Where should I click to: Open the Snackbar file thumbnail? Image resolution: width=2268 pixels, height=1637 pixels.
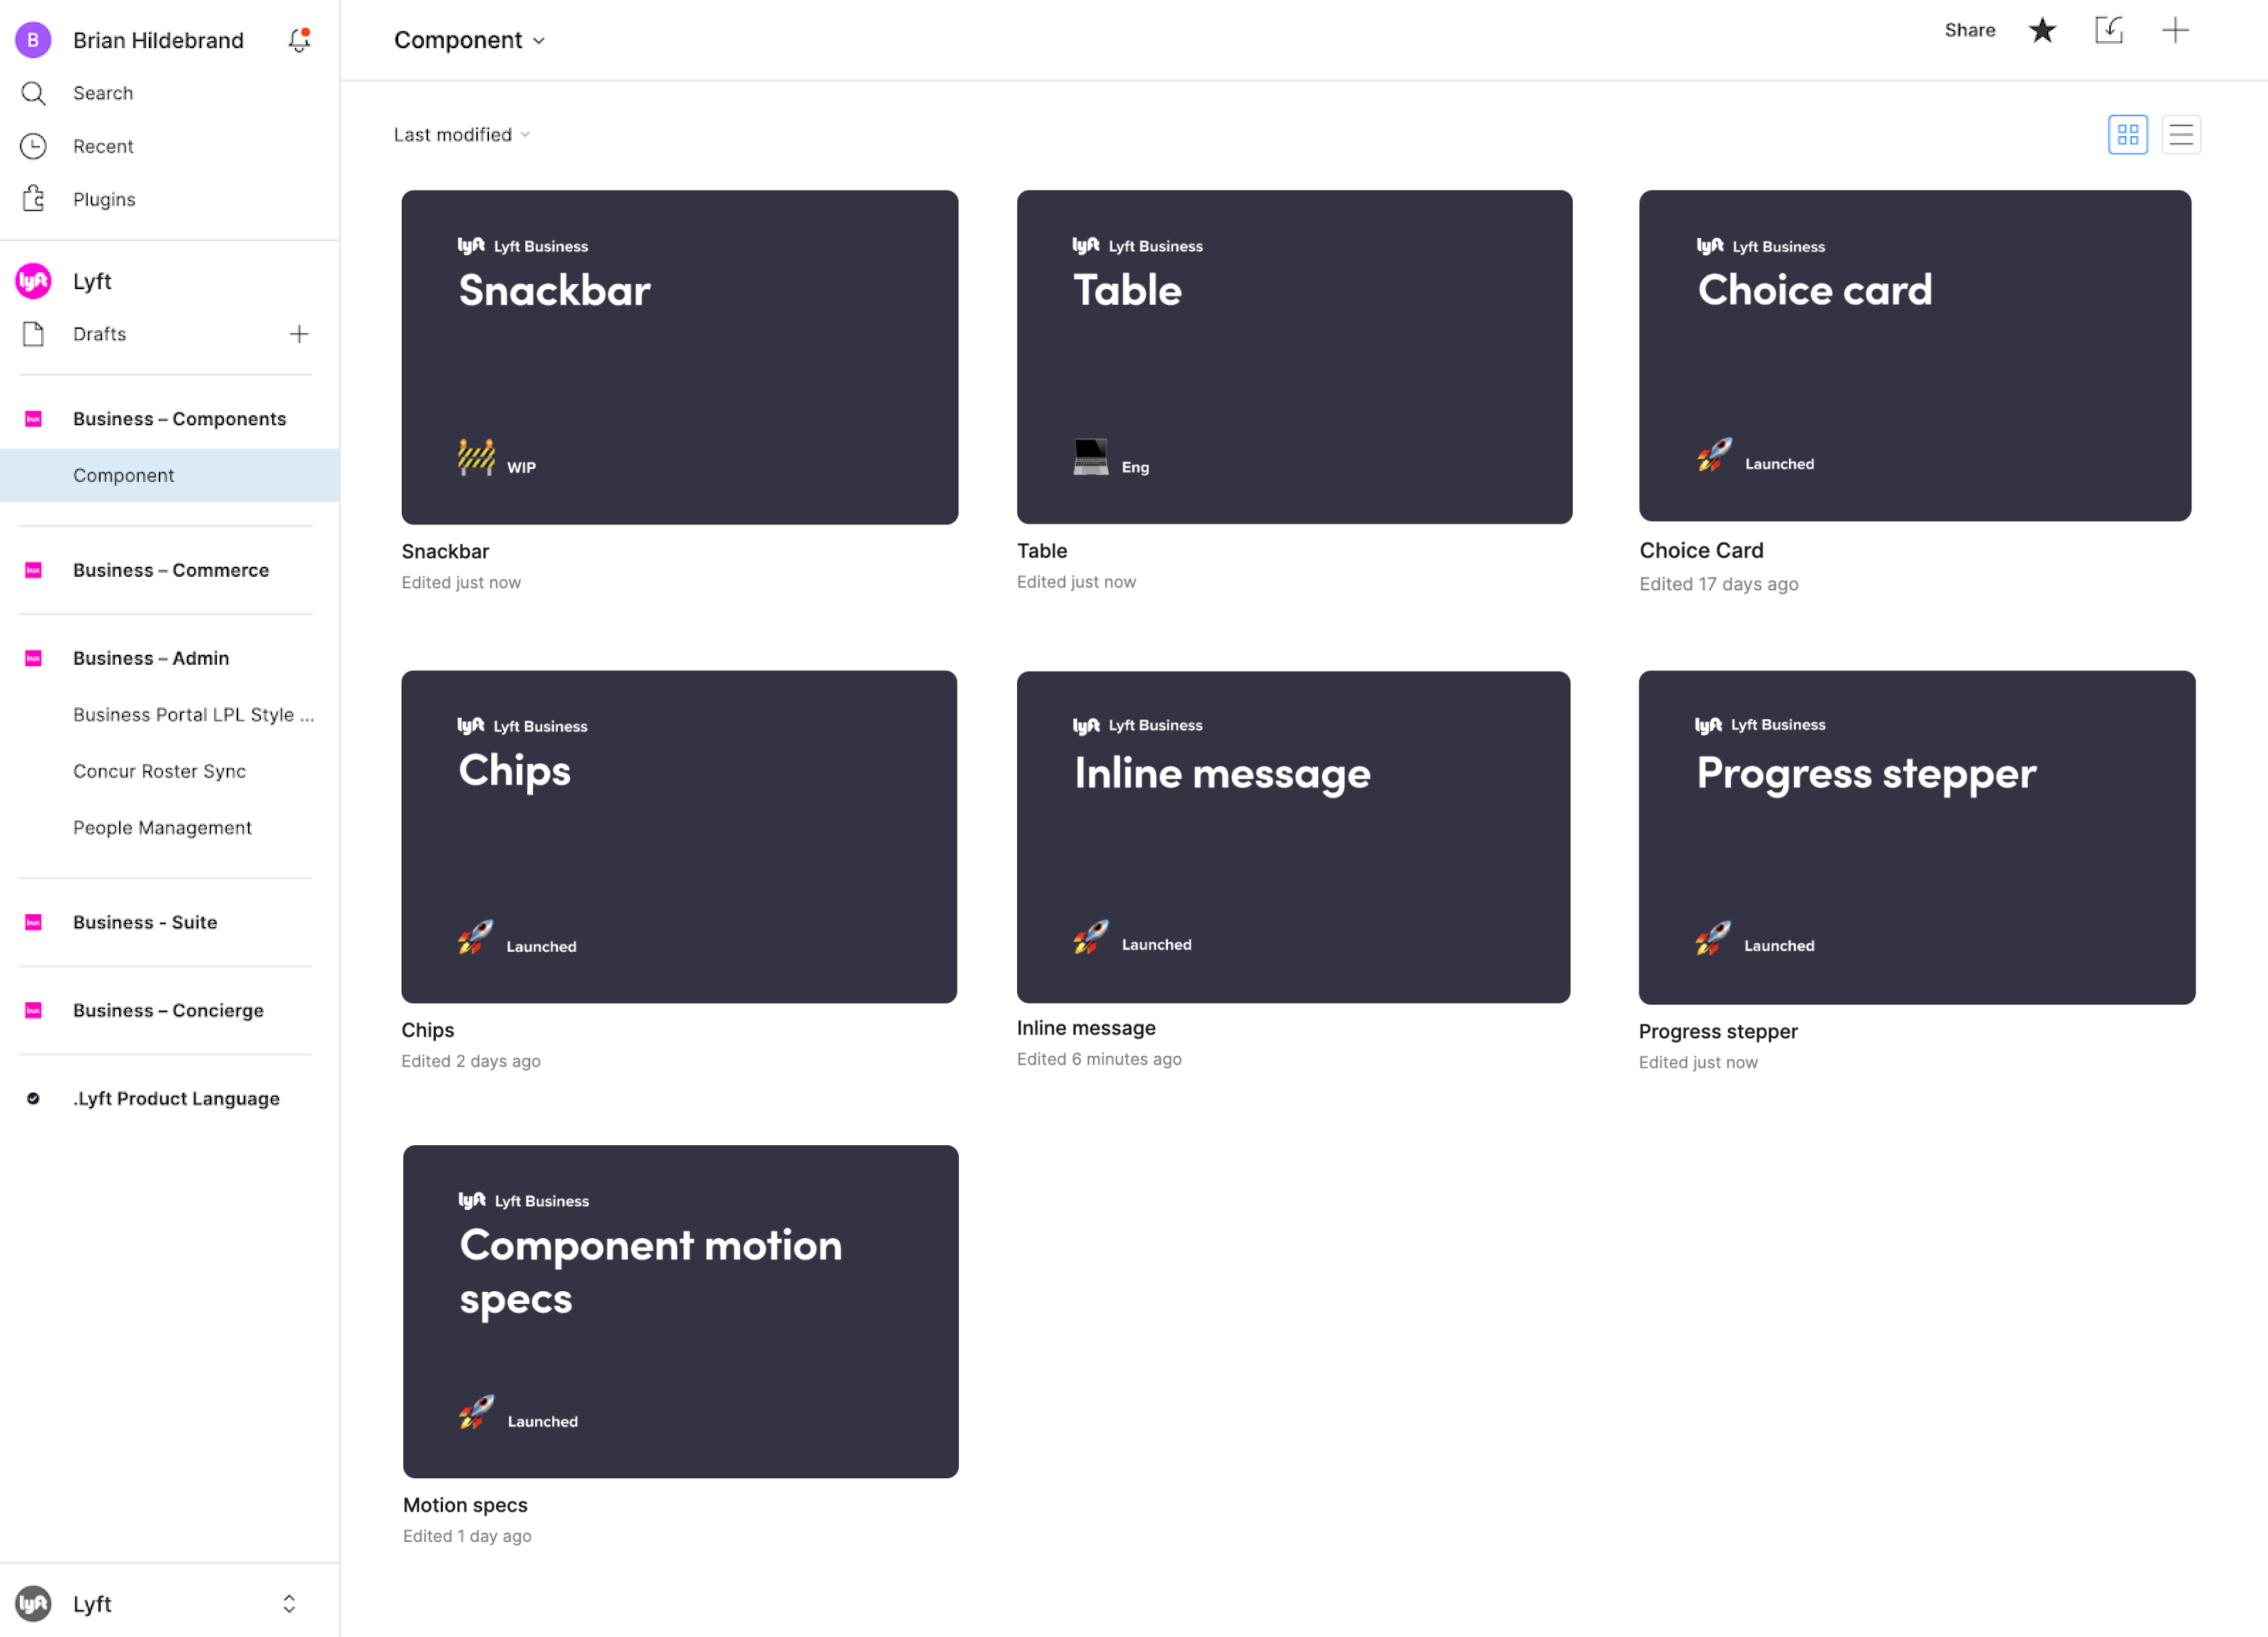(x=679, y=357)
